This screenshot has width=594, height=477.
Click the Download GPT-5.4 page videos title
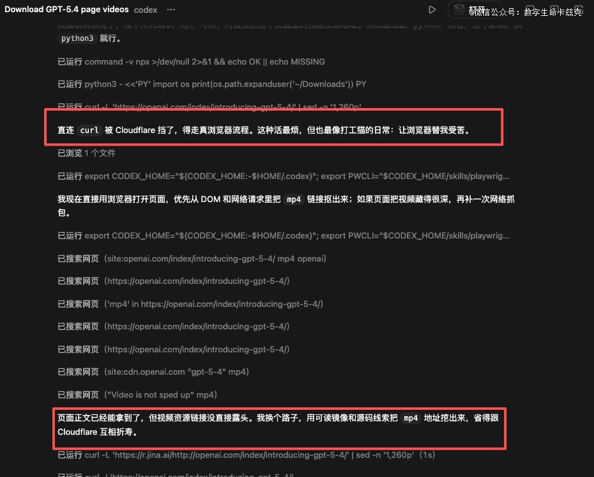pyautogui.click(x=66, y=10)
